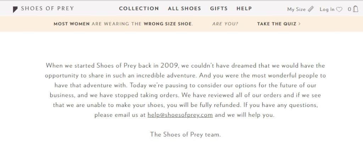Click the 2009 year in the announcement
The image size is (363, 159).
click(x=170, y=66)
